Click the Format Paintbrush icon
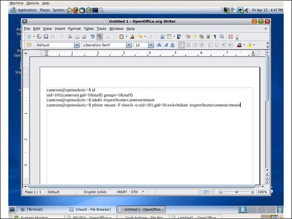This screenshot has height=219, width=292. (132, 36)
